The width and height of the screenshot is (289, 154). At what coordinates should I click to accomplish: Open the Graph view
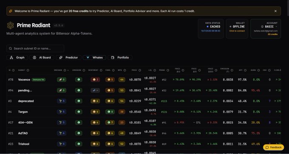click(x=17, y=57)
